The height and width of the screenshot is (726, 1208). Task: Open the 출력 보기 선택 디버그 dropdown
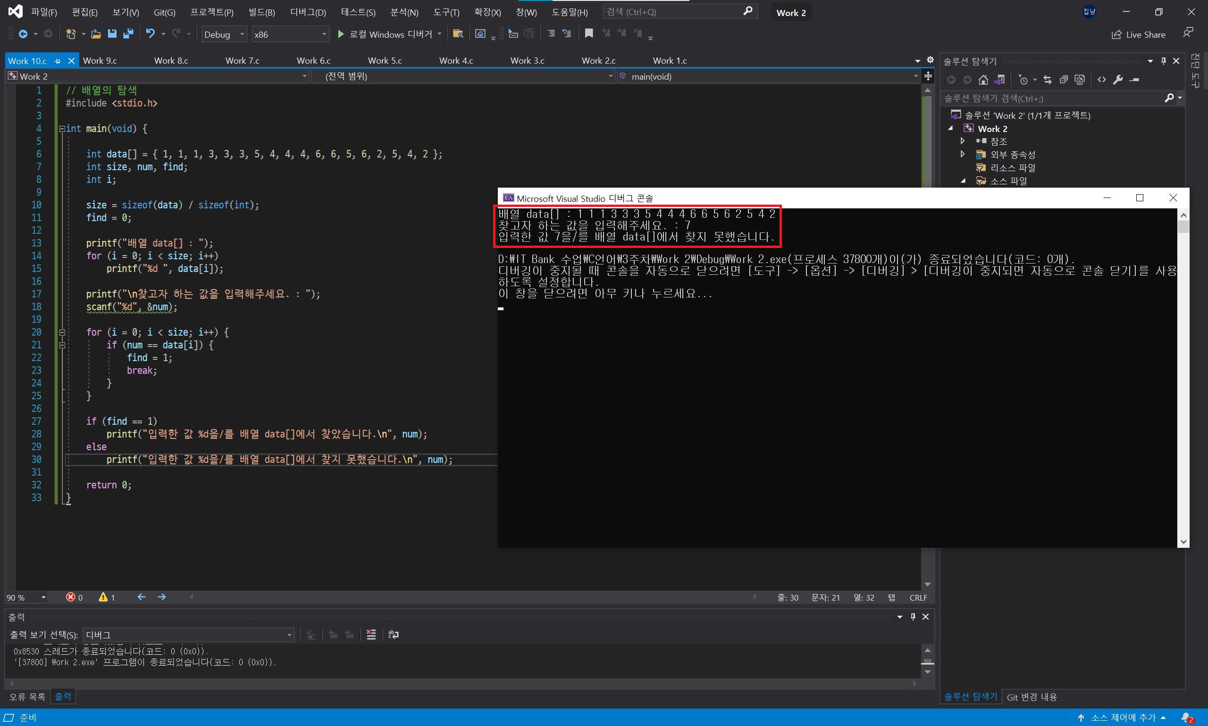(189, 635)
